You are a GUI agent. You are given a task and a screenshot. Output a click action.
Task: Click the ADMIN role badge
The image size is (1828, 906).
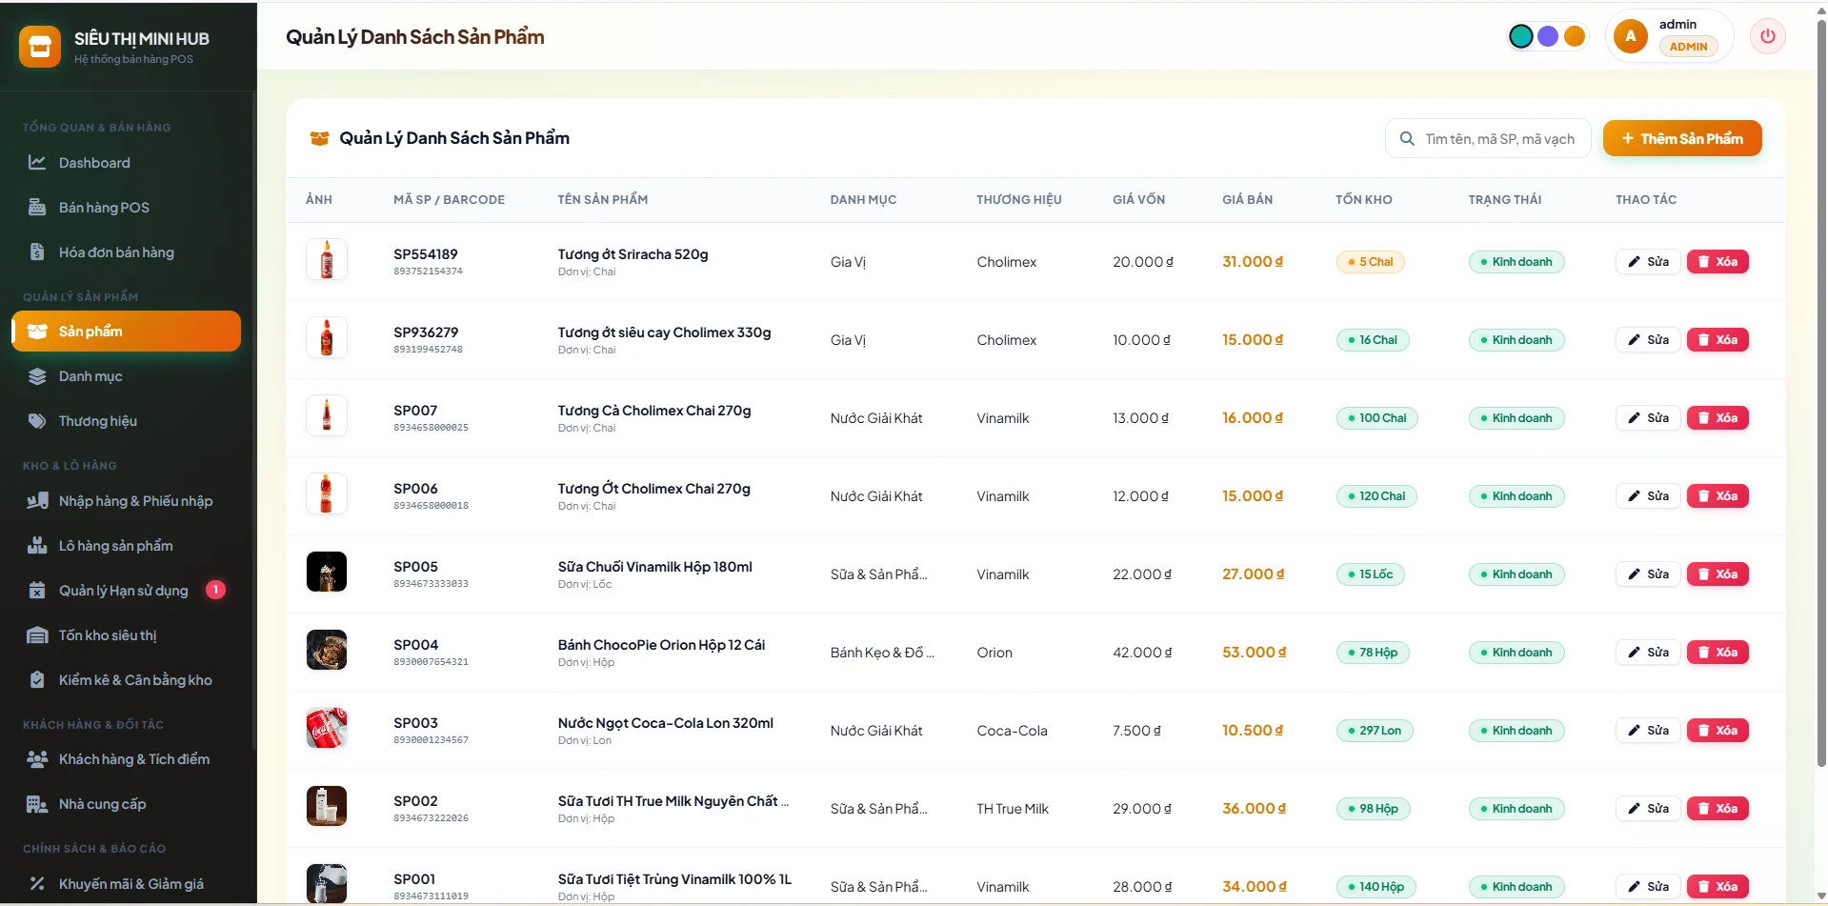tap(1688, 47)
